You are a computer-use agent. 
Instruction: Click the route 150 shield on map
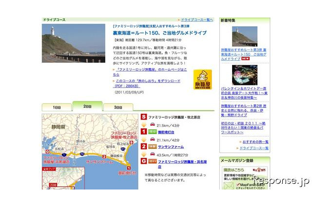(82, 154)
